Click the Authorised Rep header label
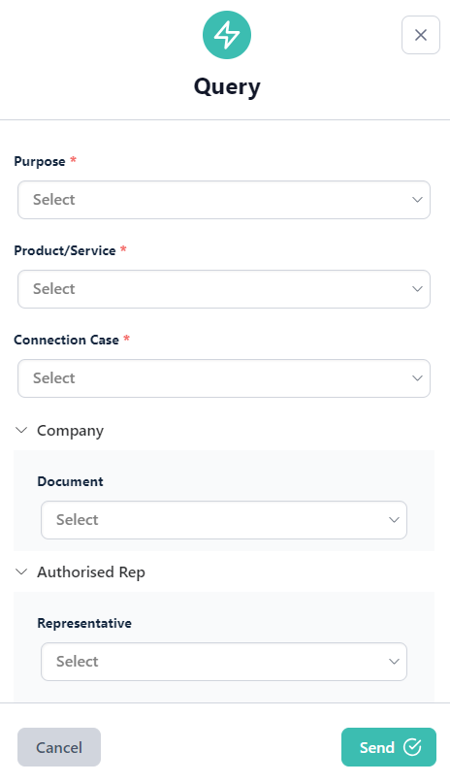 (x=91, y=572)
